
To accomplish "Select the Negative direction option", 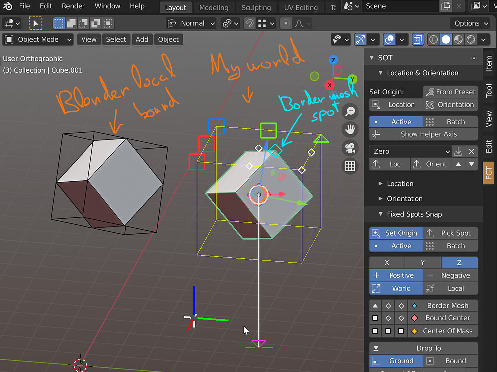I will (450, 275).
